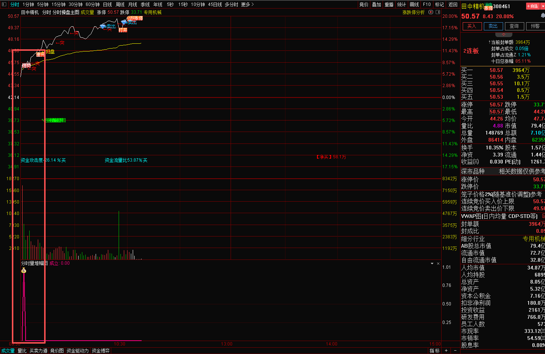Click the 买入 buy button
This screenshot has height=354, width=545.
click(472, 26)
